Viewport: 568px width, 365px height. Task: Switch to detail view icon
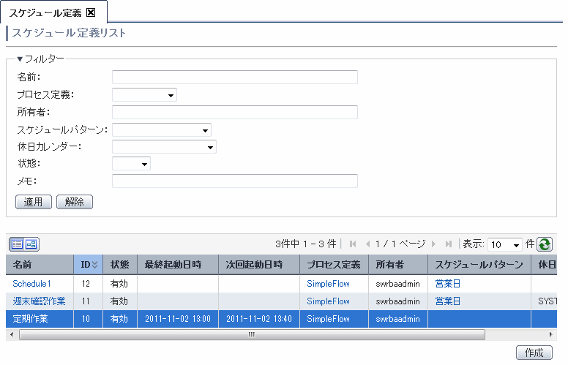point(32,244)
